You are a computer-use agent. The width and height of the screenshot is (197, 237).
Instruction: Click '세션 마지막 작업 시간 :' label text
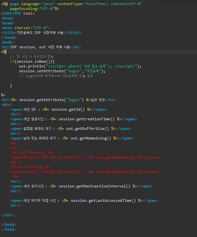(x=41, y=201)
